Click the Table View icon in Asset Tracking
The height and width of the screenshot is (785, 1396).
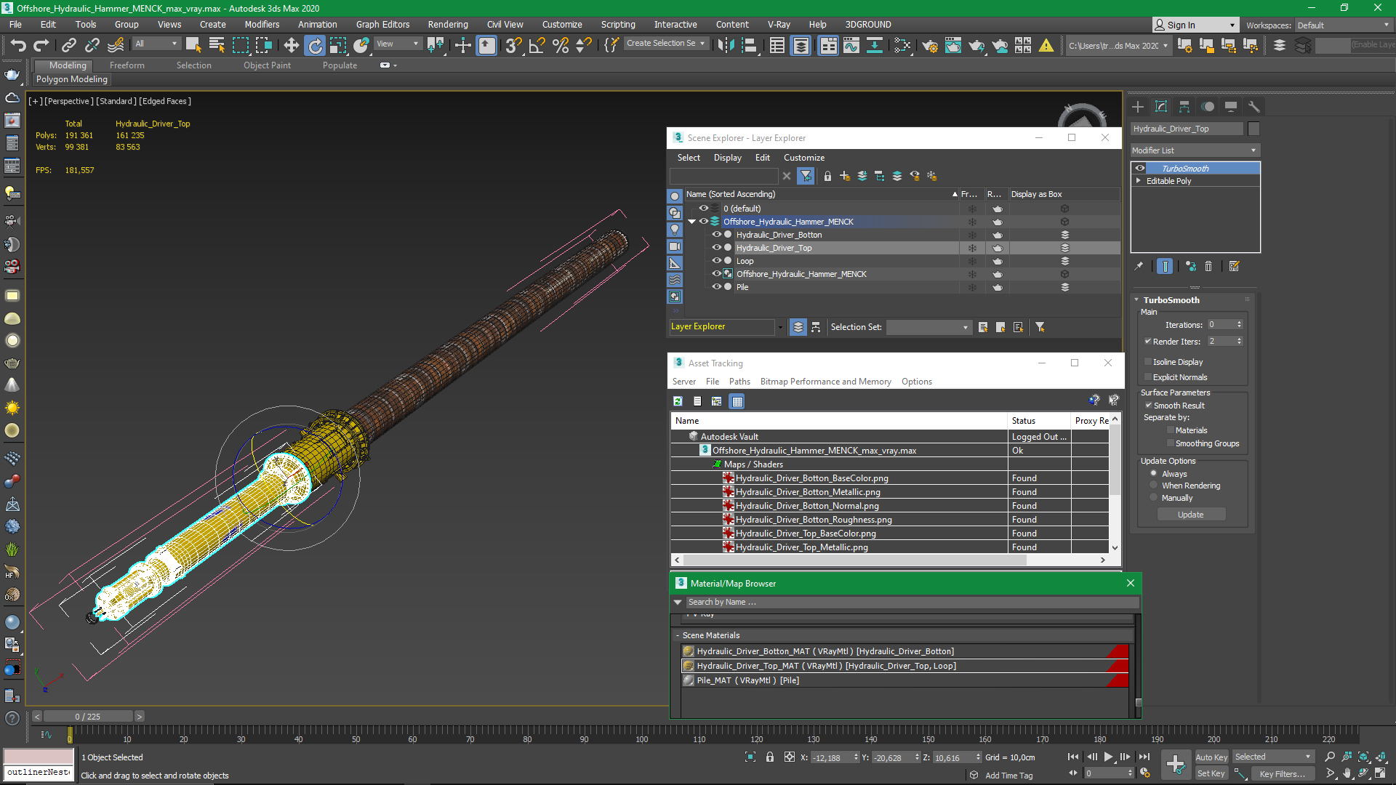point(737,401)
